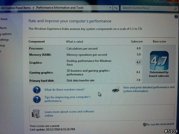Click the Subscore column header
This screenshot has height=134, width=179.
pos(137,42)
